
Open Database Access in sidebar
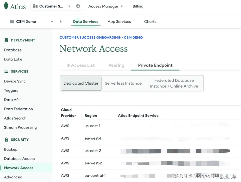coord(20,159)
